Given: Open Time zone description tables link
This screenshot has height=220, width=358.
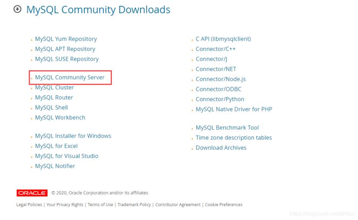Looking at the screenshot, I should 234,138.
